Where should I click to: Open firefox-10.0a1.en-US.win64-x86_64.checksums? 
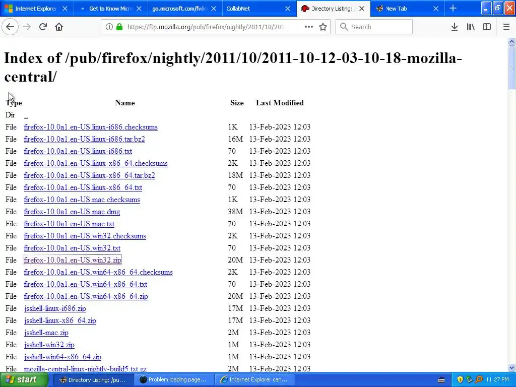pyautogui.click(x=98, y=272)
